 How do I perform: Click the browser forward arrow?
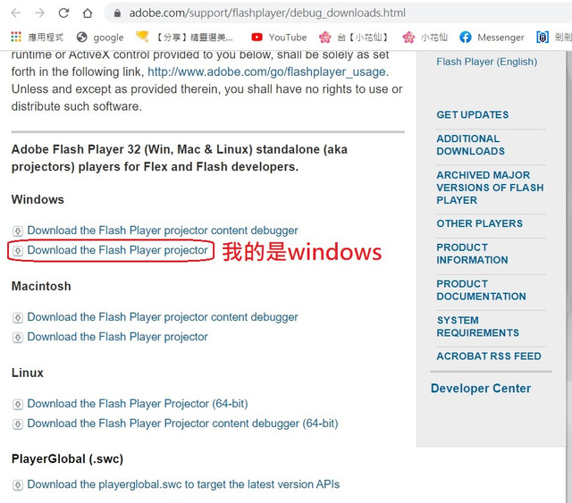point(39,13)
